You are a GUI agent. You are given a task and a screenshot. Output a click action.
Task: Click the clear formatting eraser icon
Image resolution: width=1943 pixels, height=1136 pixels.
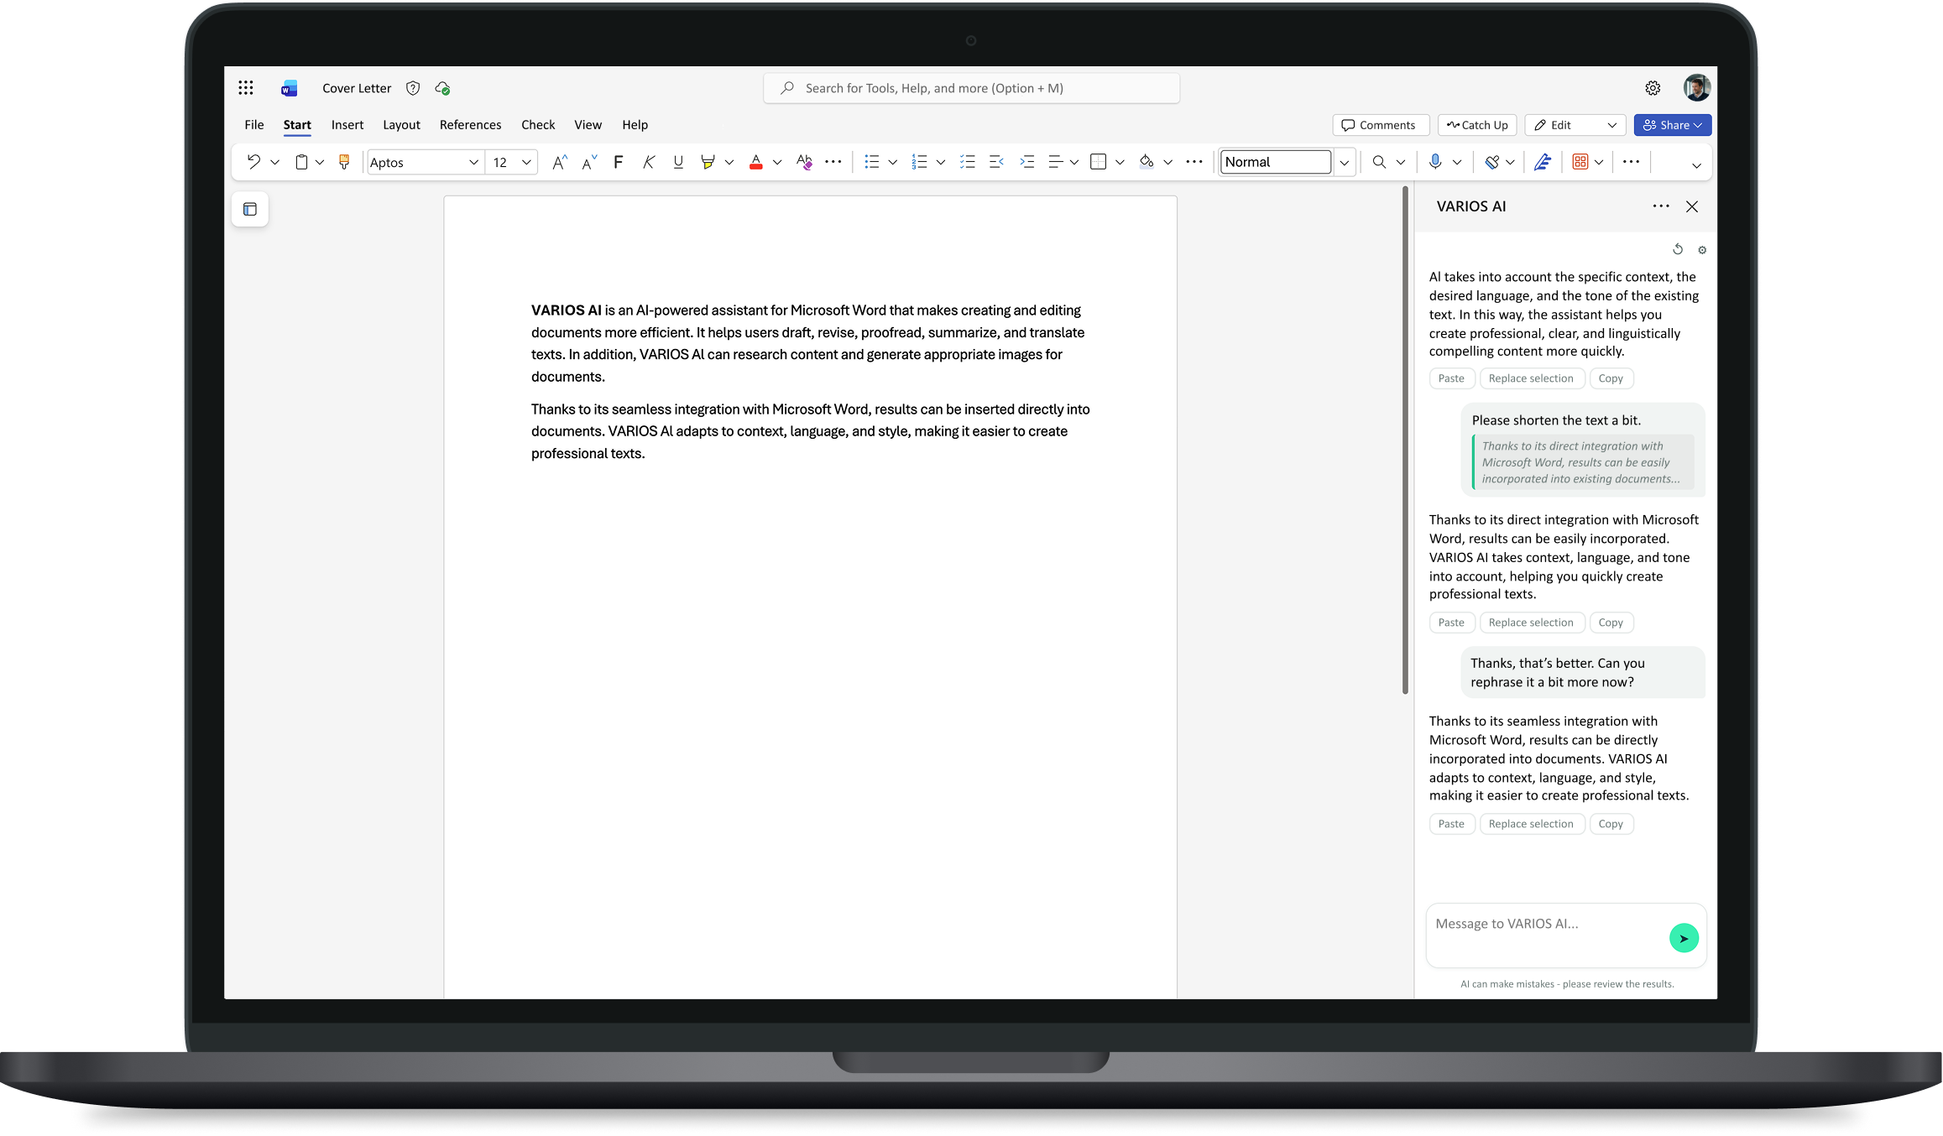click(804, 162)
